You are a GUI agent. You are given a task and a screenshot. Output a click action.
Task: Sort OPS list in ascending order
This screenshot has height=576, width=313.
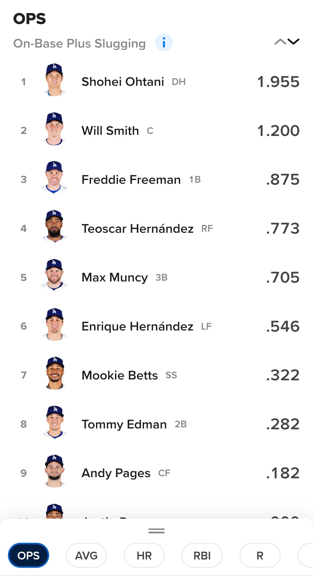(x=280, y=42)
